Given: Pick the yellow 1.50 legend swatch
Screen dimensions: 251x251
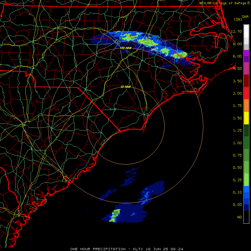Looking at the screenshot, I should tap(246, 118).
